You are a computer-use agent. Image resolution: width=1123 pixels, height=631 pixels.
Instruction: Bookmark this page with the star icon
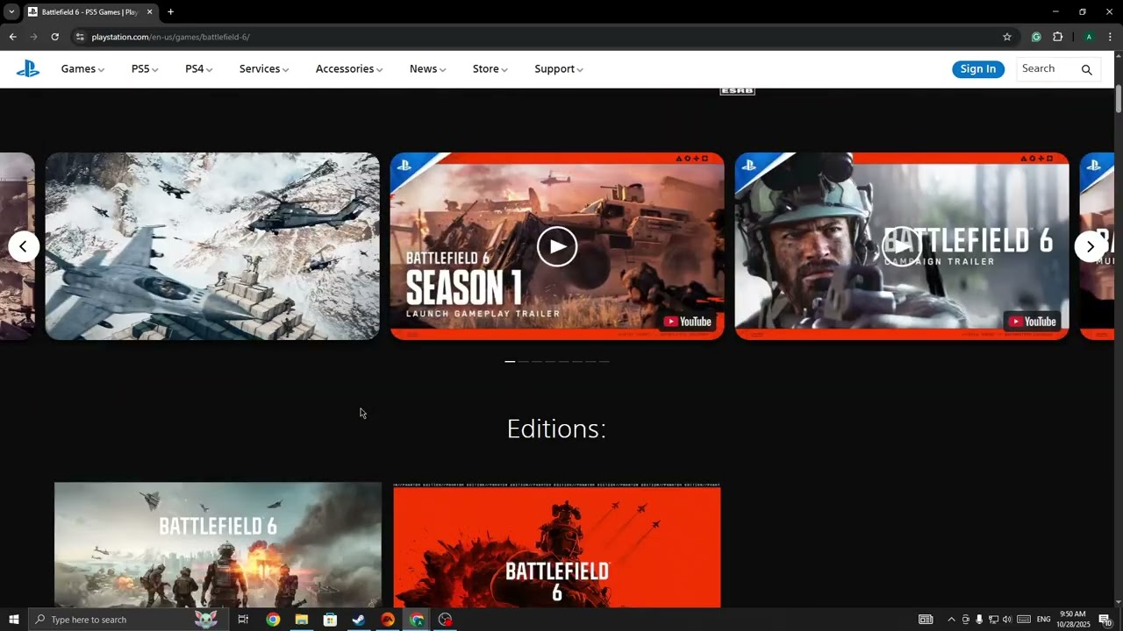(x=1007, y=37)
